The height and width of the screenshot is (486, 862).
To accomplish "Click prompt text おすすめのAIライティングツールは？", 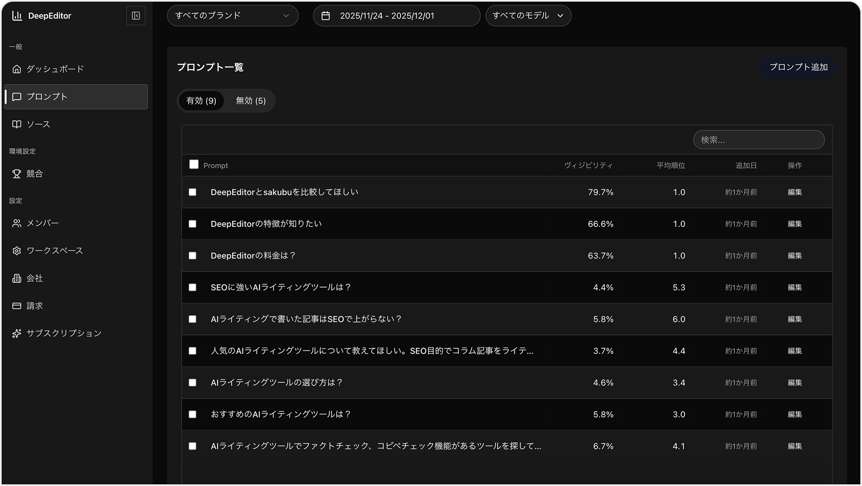I will [x=281, y=414].
